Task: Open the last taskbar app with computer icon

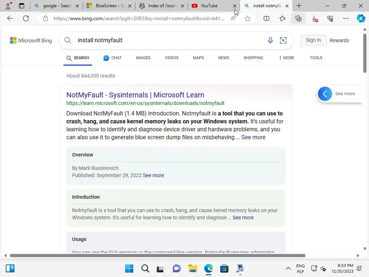Action: click(240, 268)
